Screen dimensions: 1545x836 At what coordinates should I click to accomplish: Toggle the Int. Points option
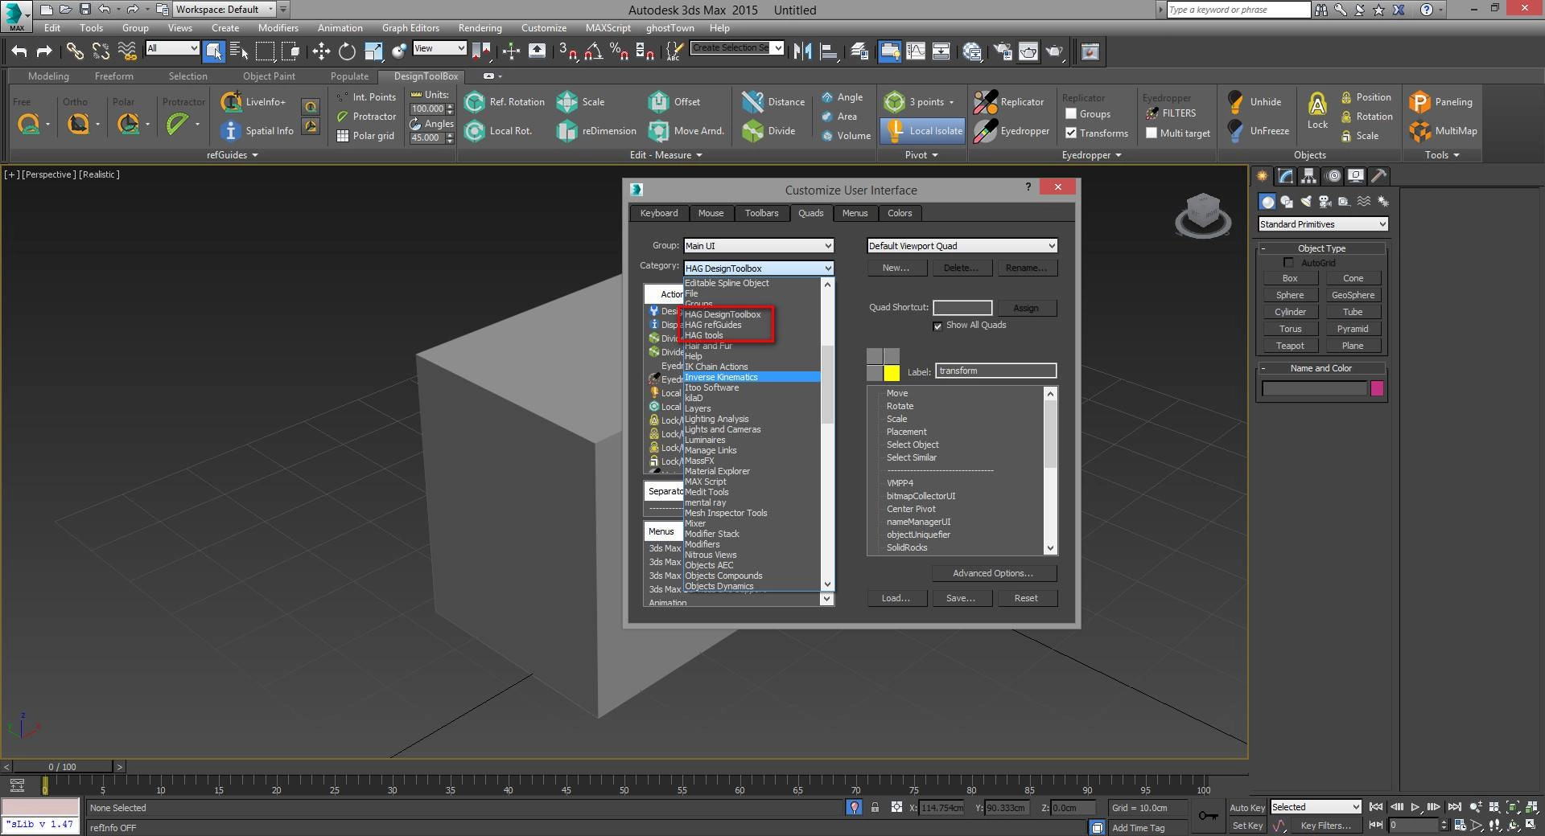tap(366, 97)
